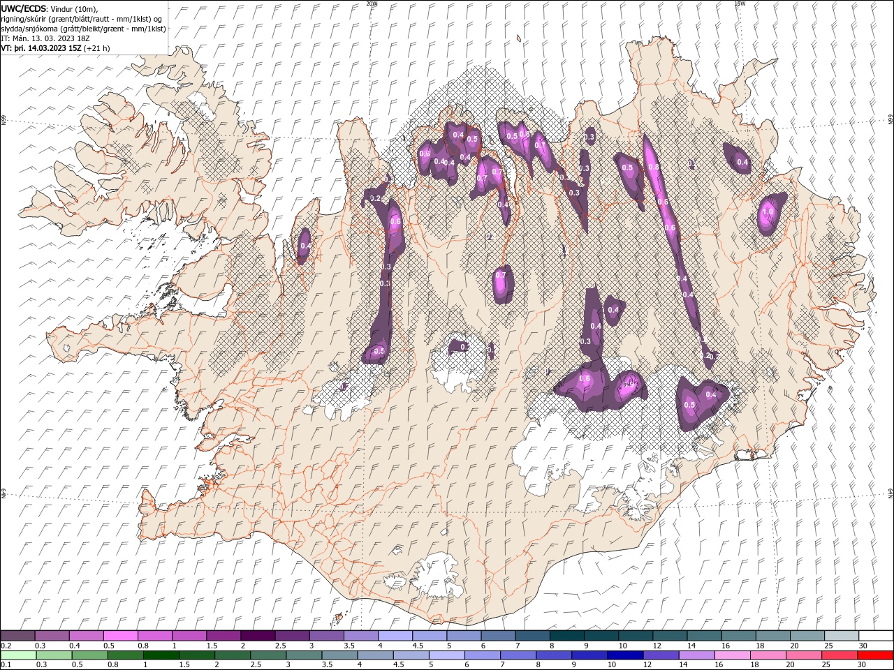Select the pink lower swatch between 18 and 20
The width and height of the screenshot is (894, 670).
click(768, 655)
